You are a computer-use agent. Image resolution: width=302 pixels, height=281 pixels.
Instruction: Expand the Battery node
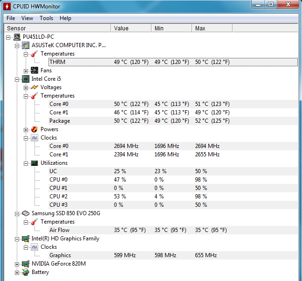coord(17,273)
